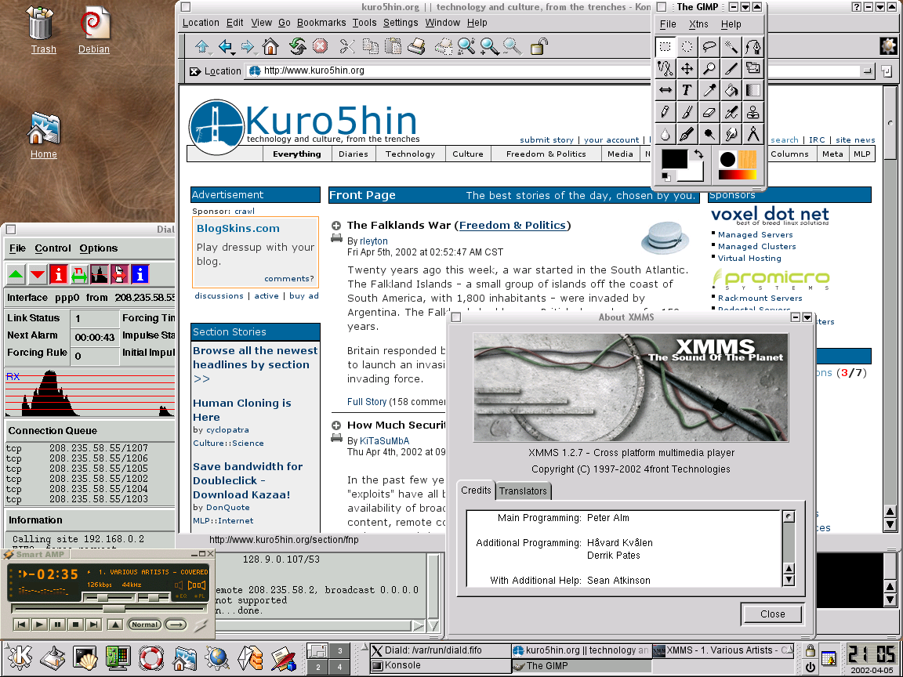Viewport: 903px width, 677px height.
Task: Select the Magic Wand fuzzy select tool
Action: [731, 47]
